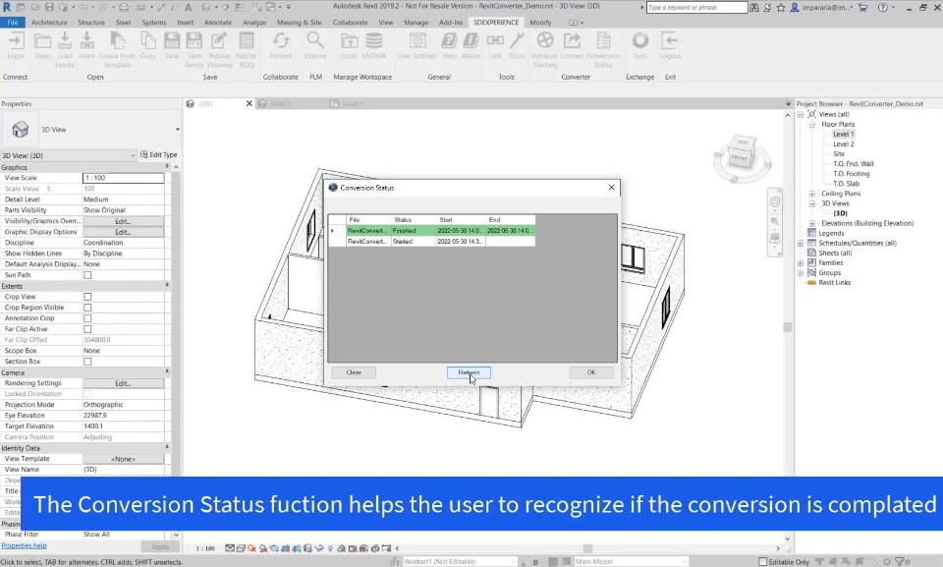Collapse the Views (all) tree node

click(x=801, y=114)
